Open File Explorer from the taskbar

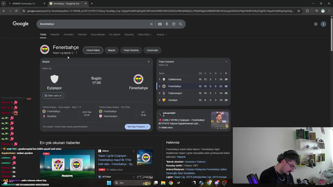(163, 183)
